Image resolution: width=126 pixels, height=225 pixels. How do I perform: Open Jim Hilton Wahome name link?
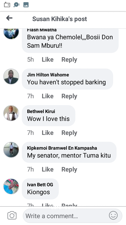48,75
